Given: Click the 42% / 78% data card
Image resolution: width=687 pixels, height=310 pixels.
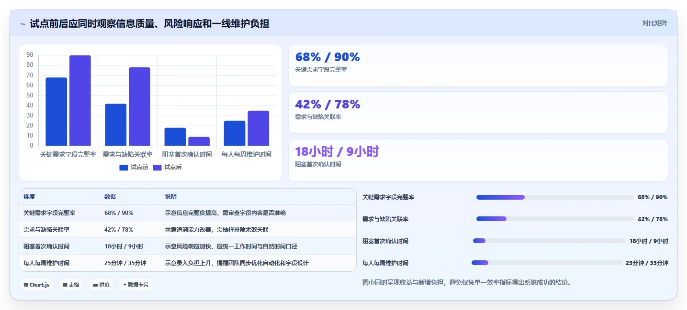Looking at the screenshot, I should [478, 112].
